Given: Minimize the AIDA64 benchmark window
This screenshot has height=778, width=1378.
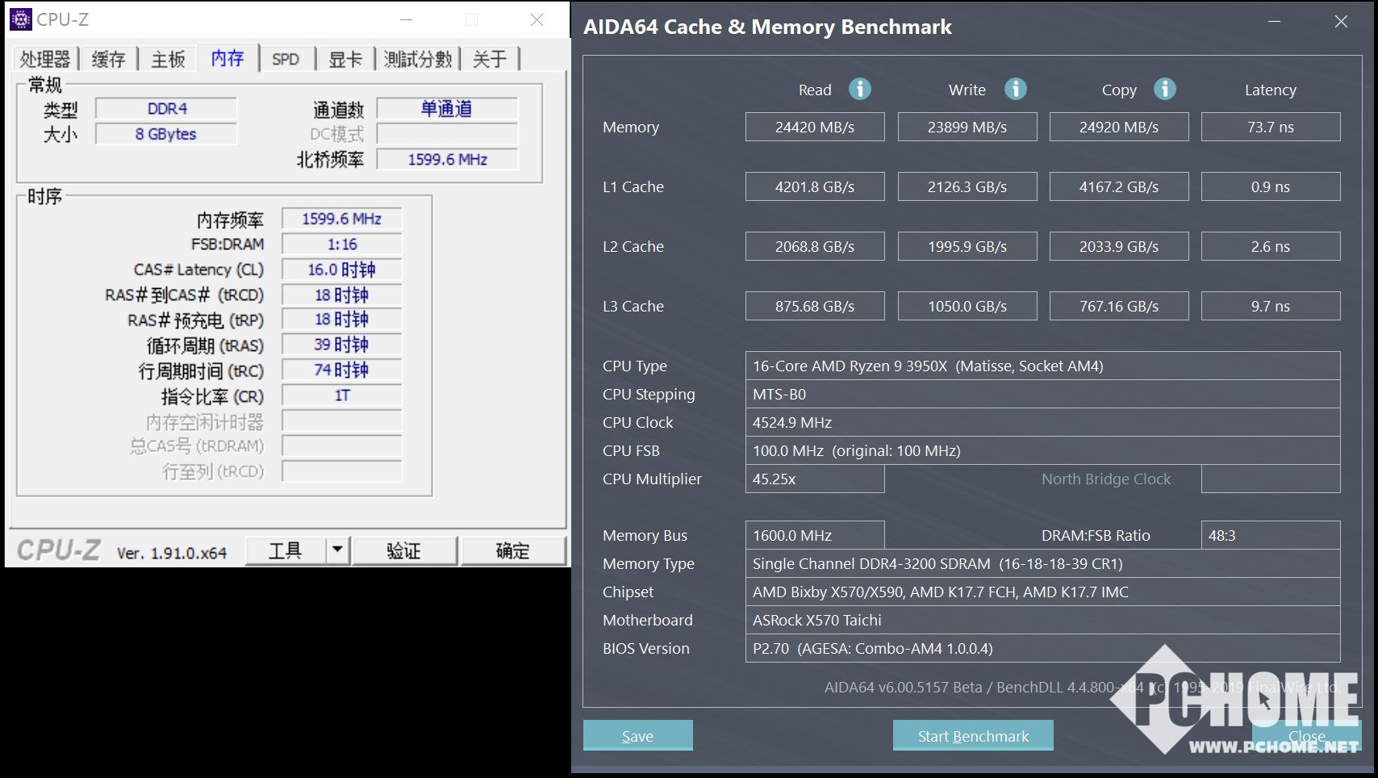Looking at the screenshot, I should click(x=1274, y=21).
